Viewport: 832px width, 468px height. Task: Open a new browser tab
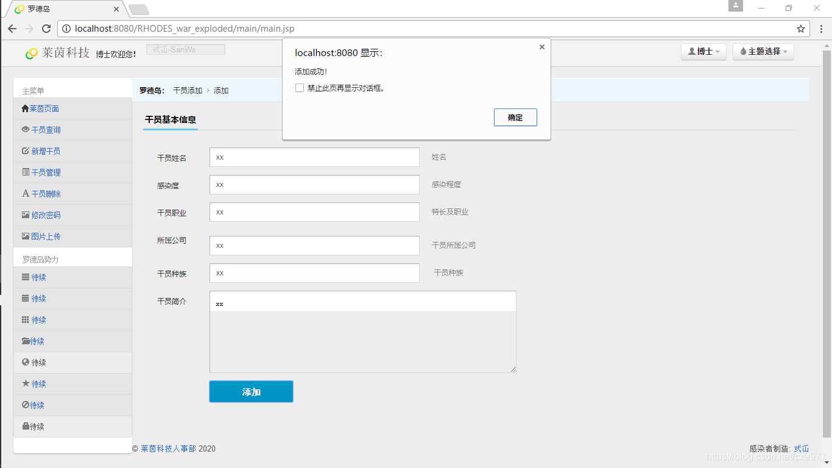139,9
